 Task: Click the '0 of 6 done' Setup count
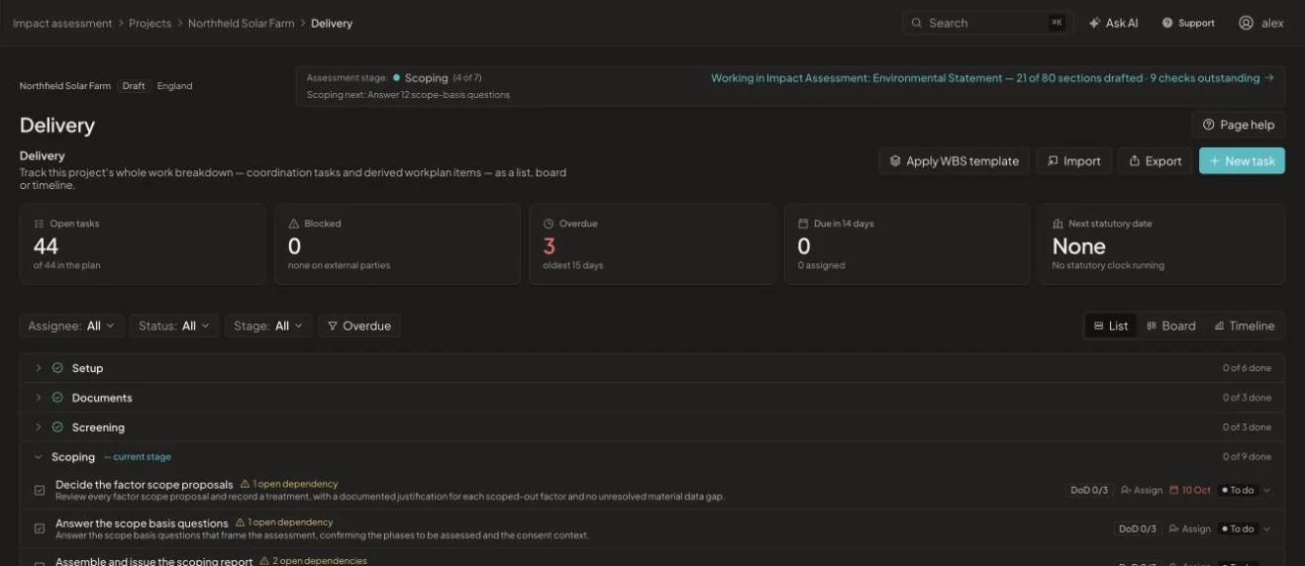point(1248,368)
